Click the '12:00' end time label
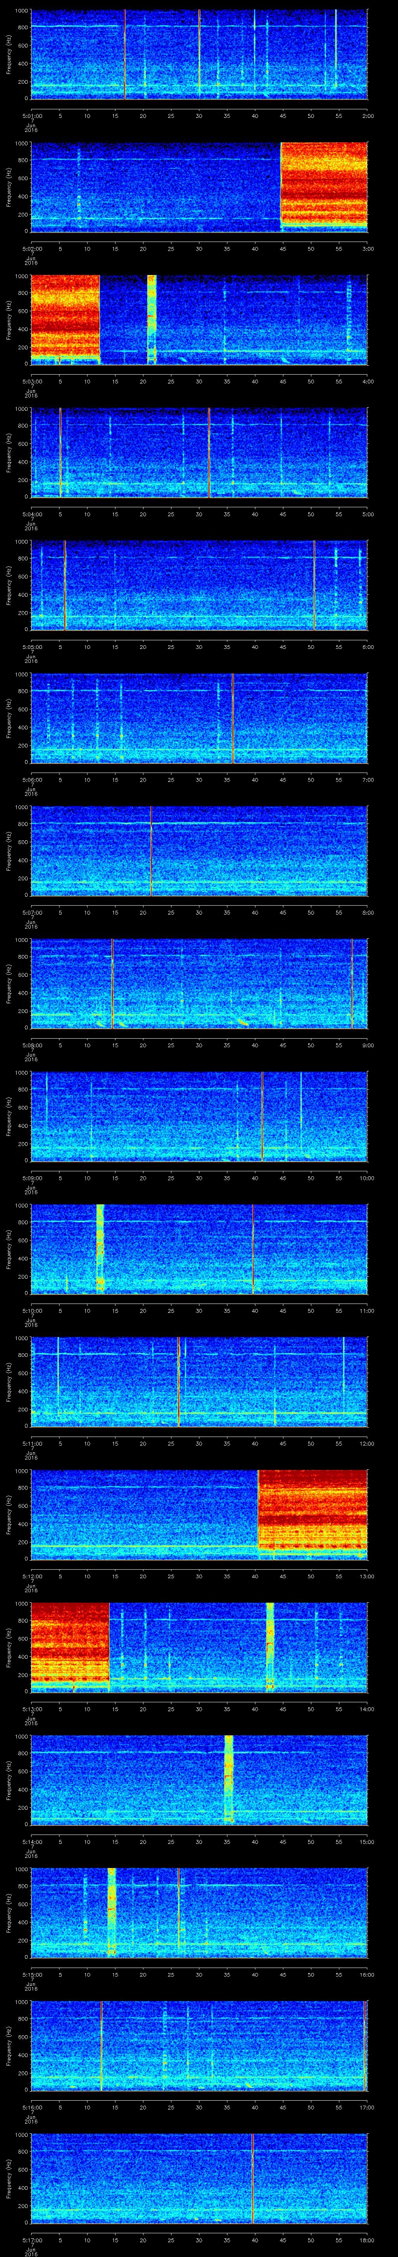398x2257 pixels. 367,1443
